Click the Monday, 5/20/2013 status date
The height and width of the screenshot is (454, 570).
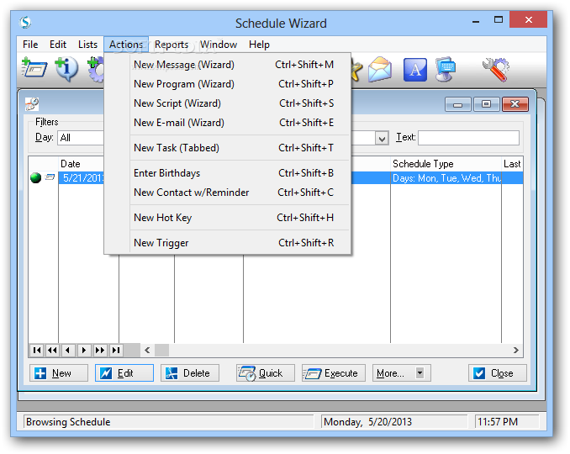(x=367, y=422)
